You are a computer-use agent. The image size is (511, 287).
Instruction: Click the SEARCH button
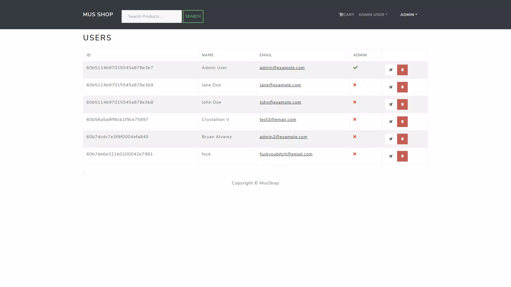coord(193,16)
